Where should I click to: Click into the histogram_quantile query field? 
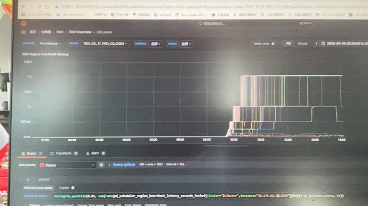point(198,196)
